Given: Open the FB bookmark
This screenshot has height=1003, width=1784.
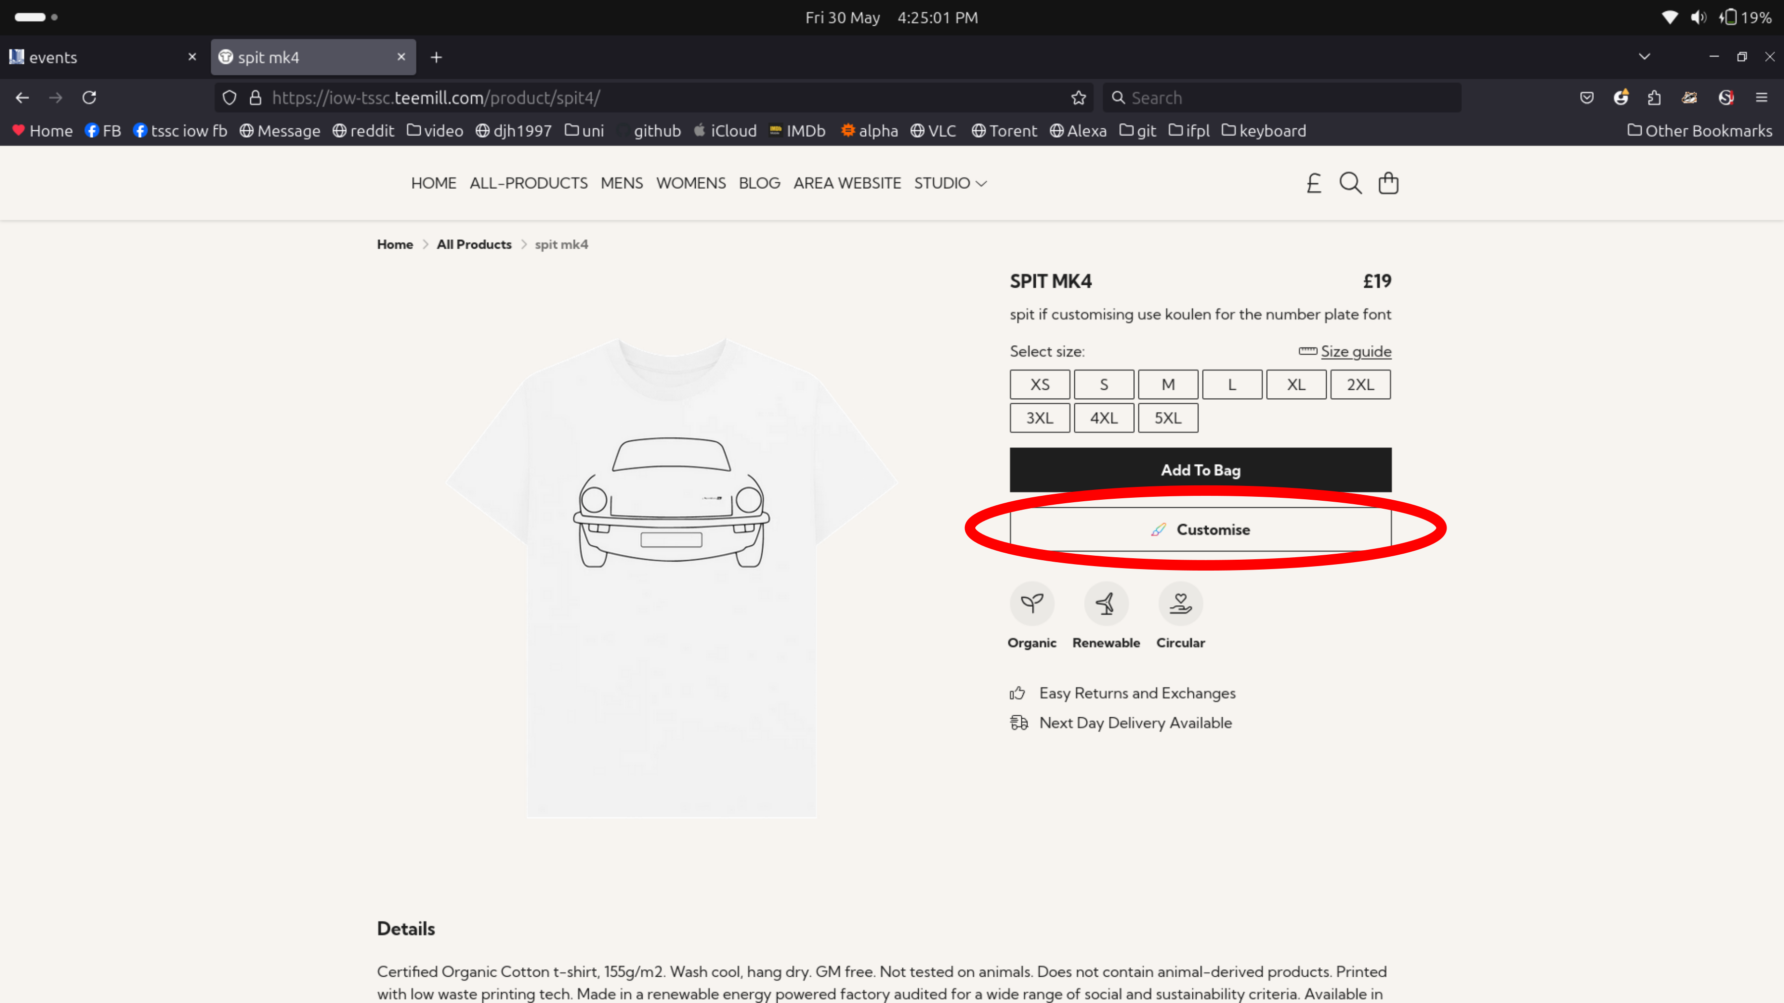Looking at the screenshot, I should pyautogui.click(x=103, y=131).
